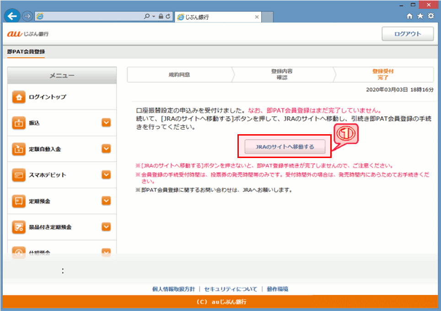
Task: Open the セキュリティについて link
Action: pos(231,289)
